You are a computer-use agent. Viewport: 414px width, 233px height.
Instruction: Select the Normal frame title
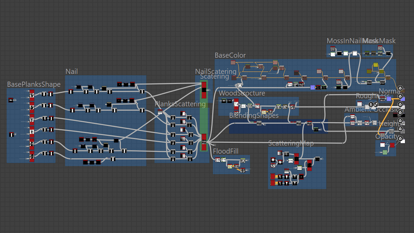pyautogui.click(x=389, y=91)
